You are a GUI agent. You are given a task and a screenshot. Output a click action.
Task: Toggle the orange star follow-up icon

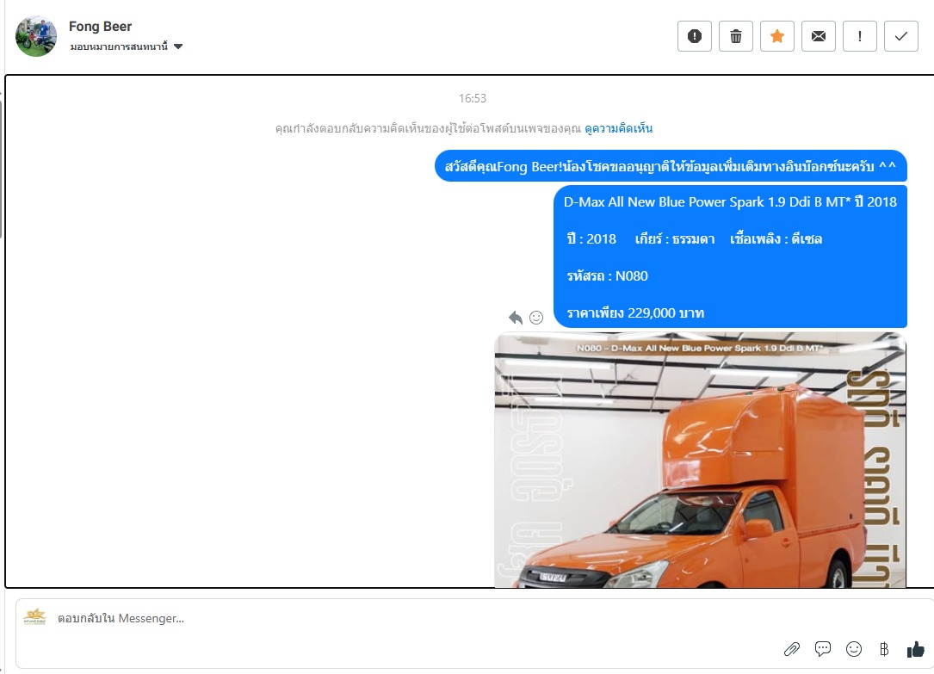click(776, 36)
